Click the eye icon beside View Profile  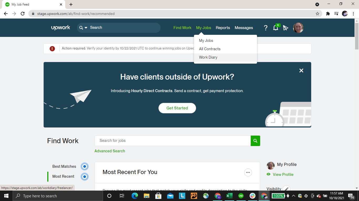click(x=269, y=174)
